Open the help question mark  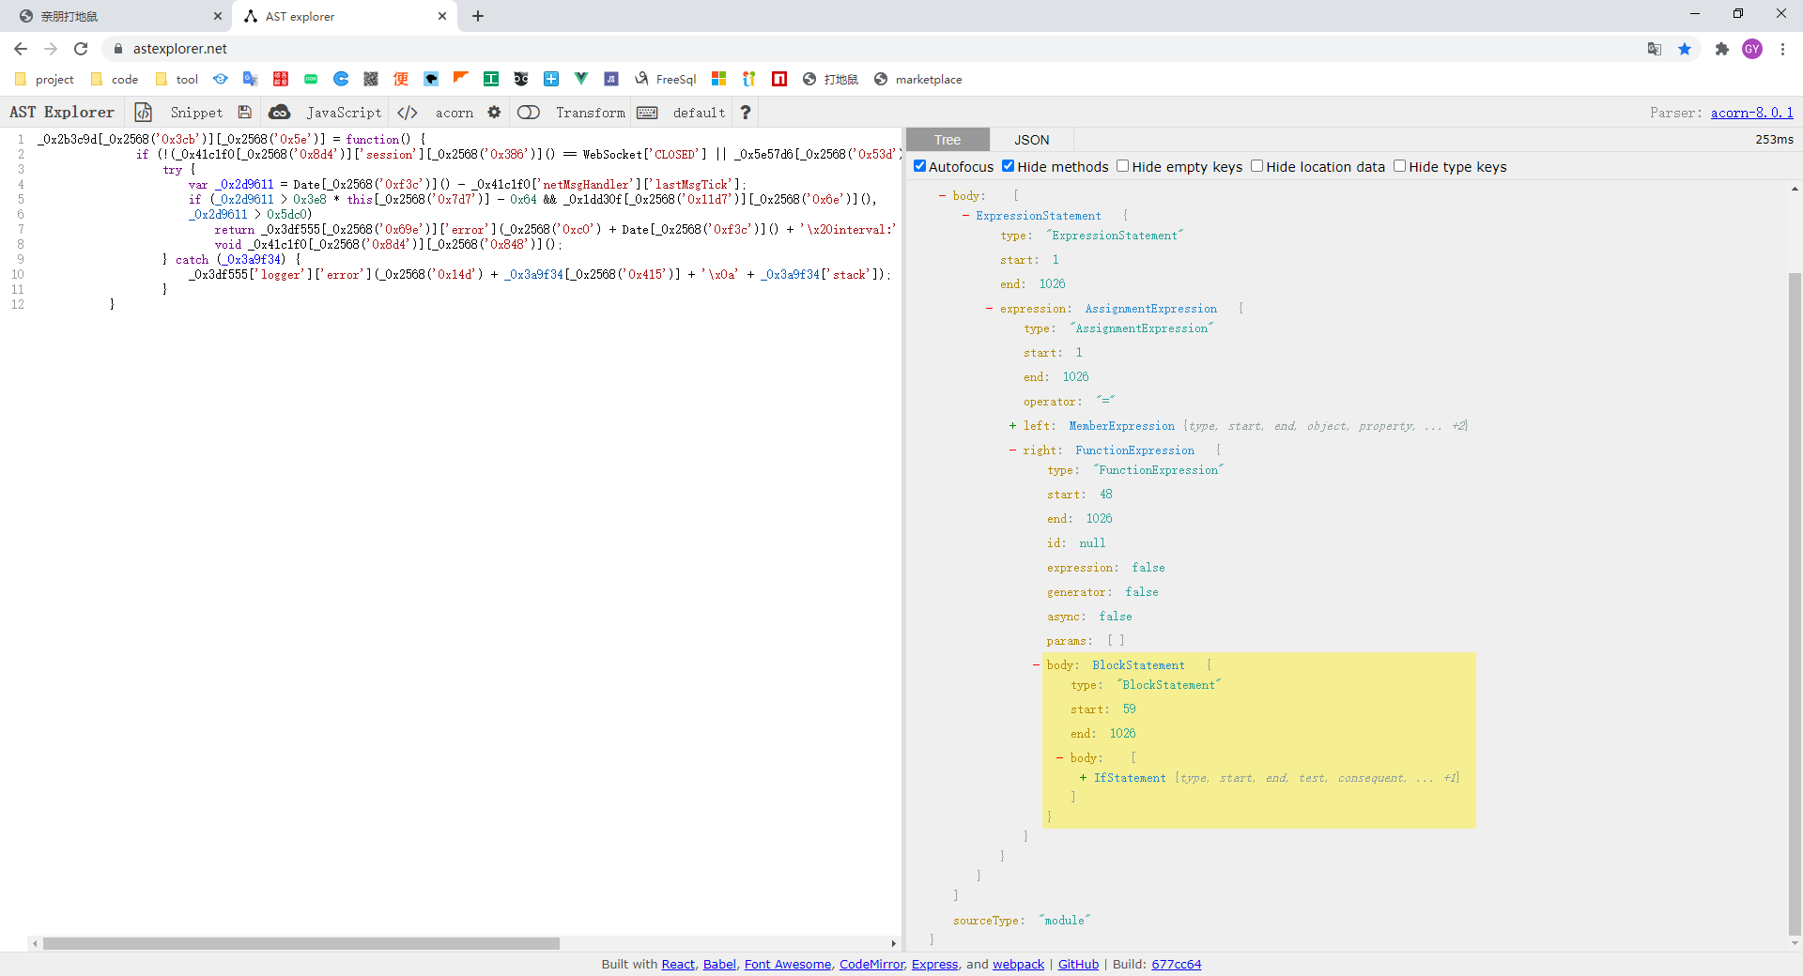point(746,113)
